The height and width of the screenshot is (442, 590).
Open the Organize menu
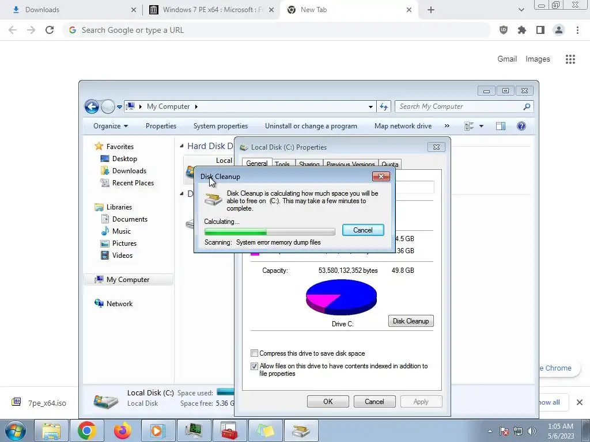[111, 126]
